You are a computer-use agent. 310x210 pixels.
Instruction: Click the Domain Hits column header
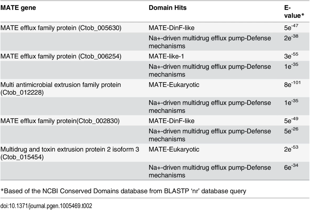[x=167, y=8]
